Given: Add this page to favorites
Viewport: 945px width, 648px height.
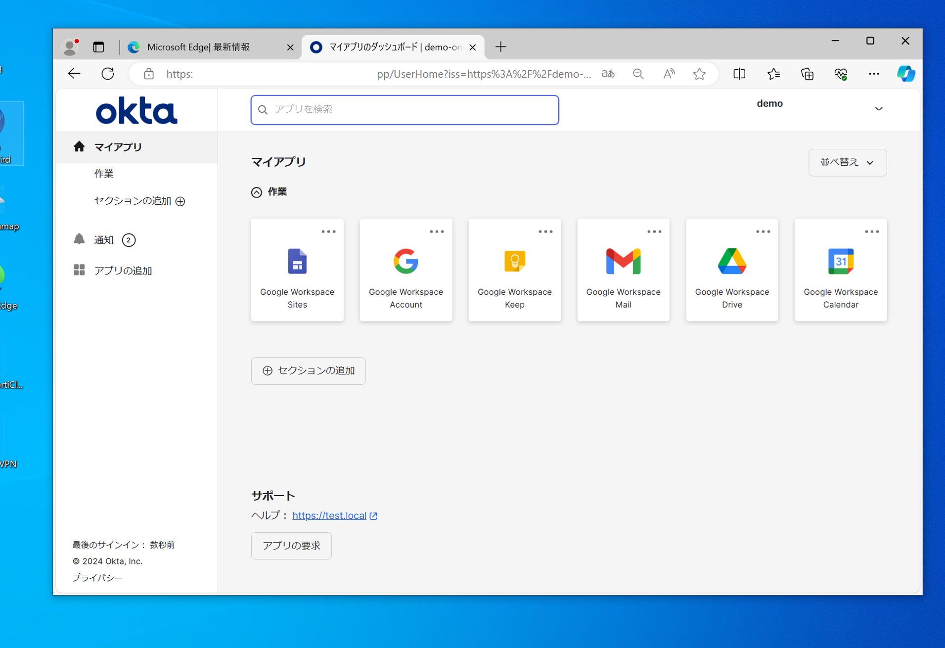Looking at the screenshot, I should (x=699, y=74).
